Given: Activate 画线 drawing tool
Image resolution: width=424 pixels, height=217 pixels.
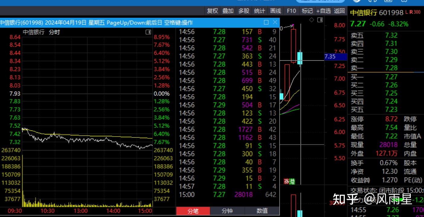Looking at the screenshot, I should (x=276, y=11).
